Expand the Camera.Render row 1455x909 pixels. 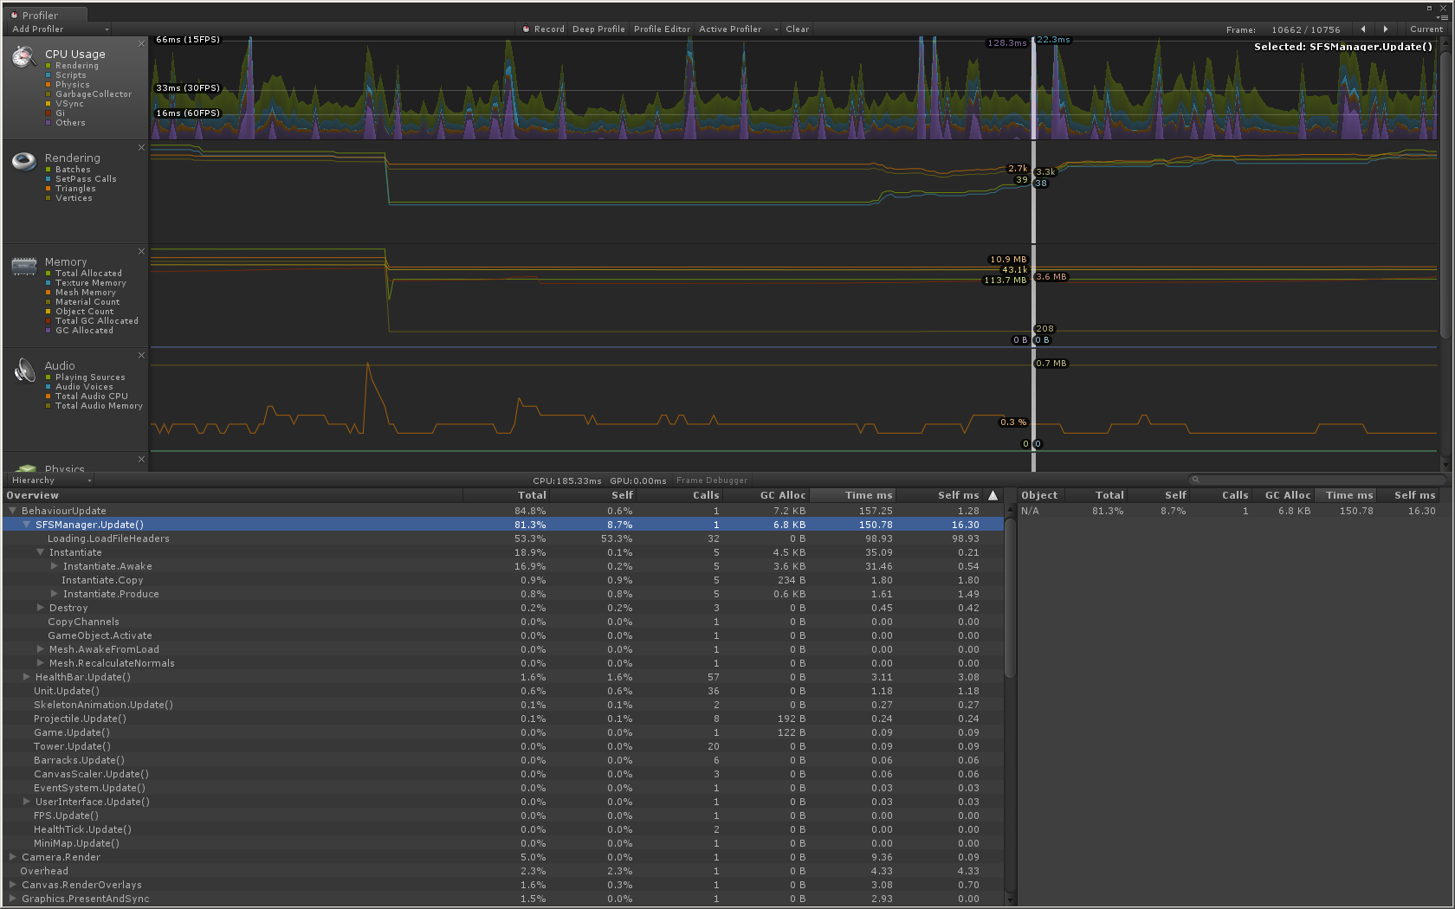click(x=13, y=857)
